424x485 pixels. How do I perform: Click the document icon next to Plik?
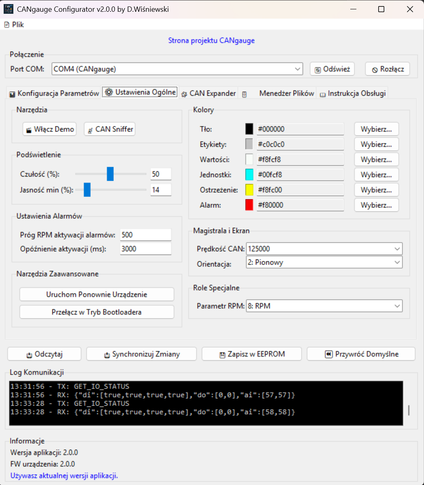click(x=7, y=25)
